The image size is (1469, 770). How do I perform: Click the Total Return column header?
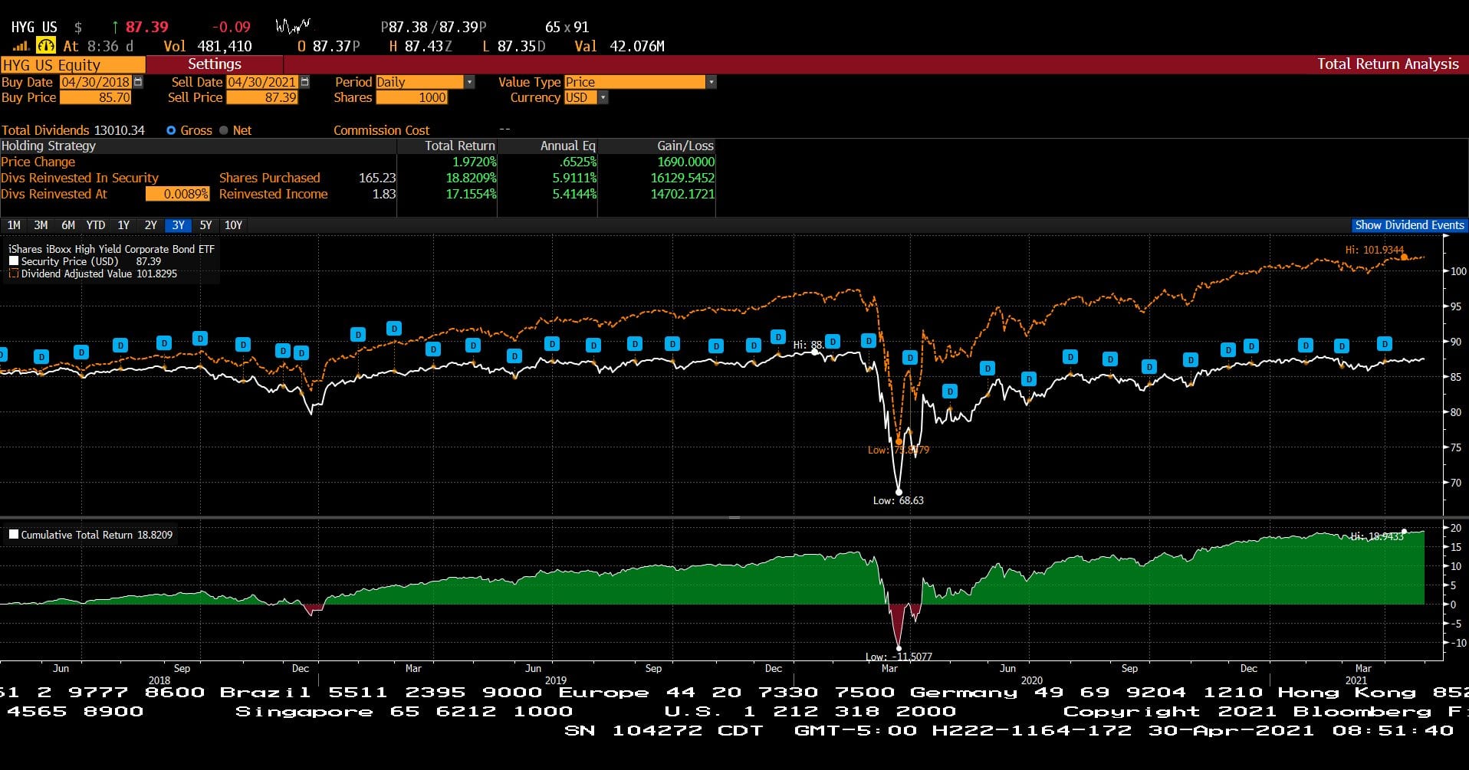click(460, 146)
